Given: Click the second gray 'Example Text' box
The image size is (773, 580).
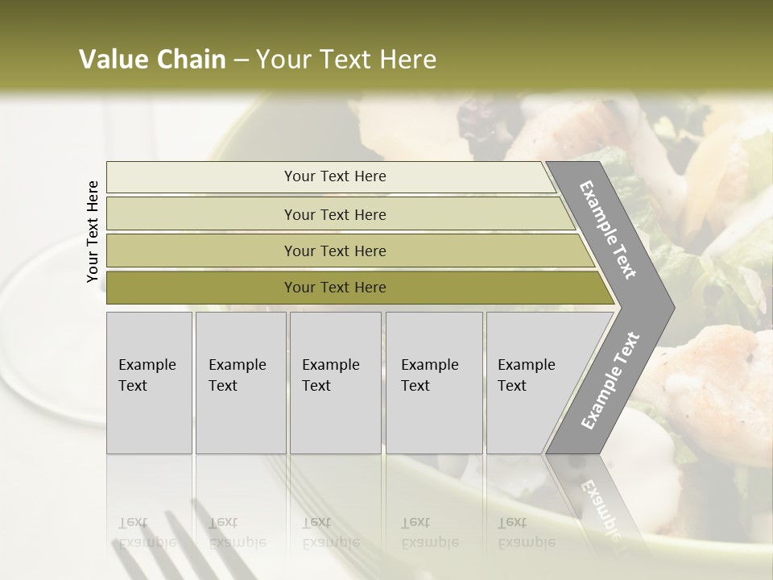Looking at the screenshot, I should coord(241,383).
